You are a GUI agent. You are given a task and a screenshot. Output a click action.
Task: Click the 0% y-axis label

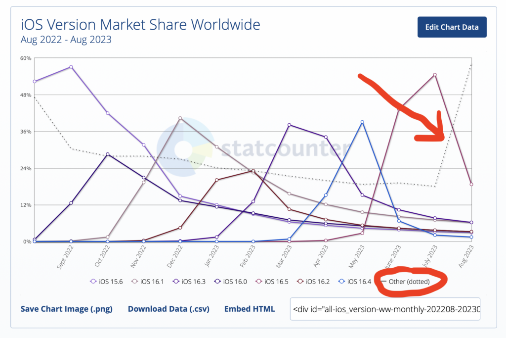27,241
